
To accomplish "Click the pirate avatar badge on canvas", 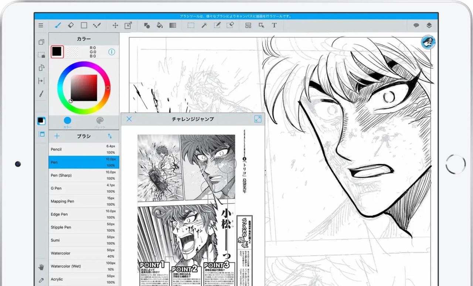I will (x=428, y=42).
